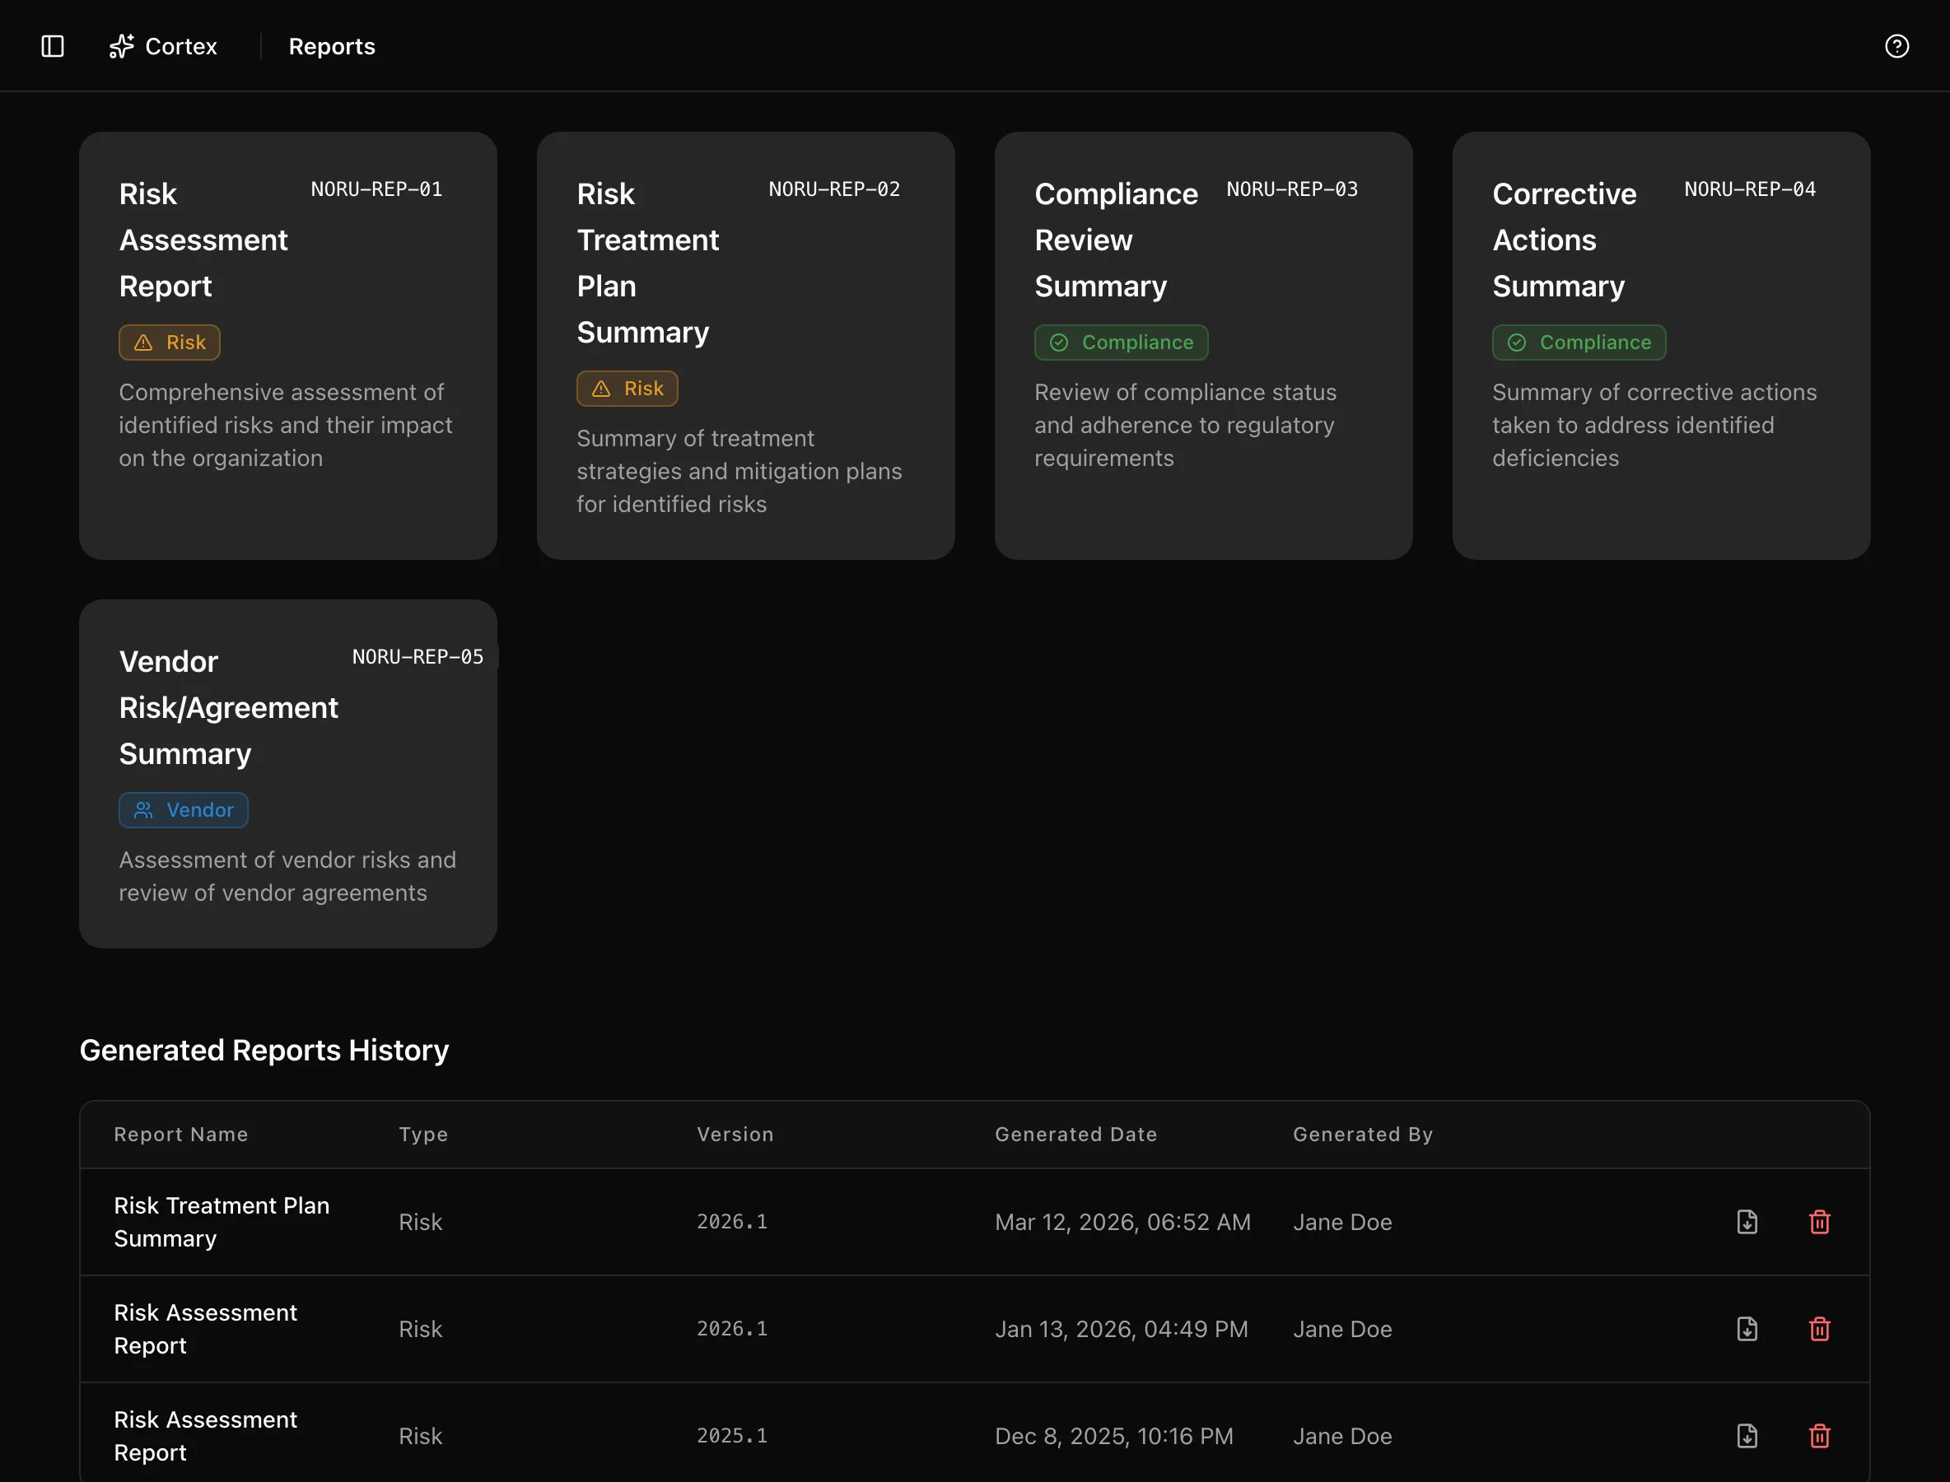Click 2026.1 version in Jan 13 row
1950x1482 pixels.
732,1329
